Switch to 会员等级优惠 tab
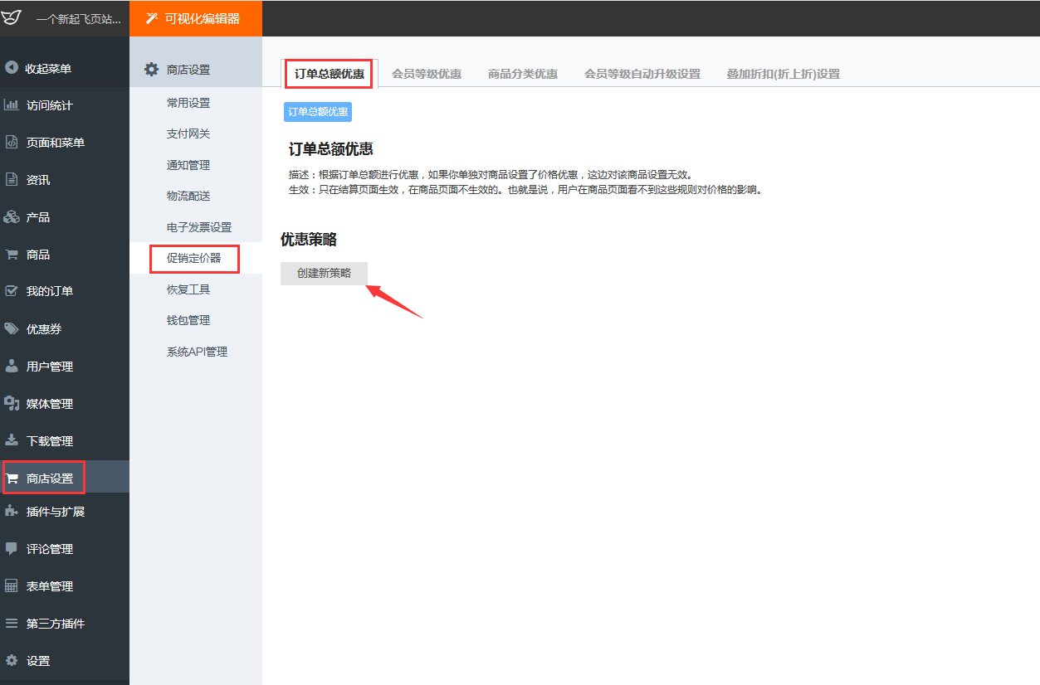Image resolution: width=1040 pixels, height=685 pixels. pyautogui.click(x=427, y=74)
